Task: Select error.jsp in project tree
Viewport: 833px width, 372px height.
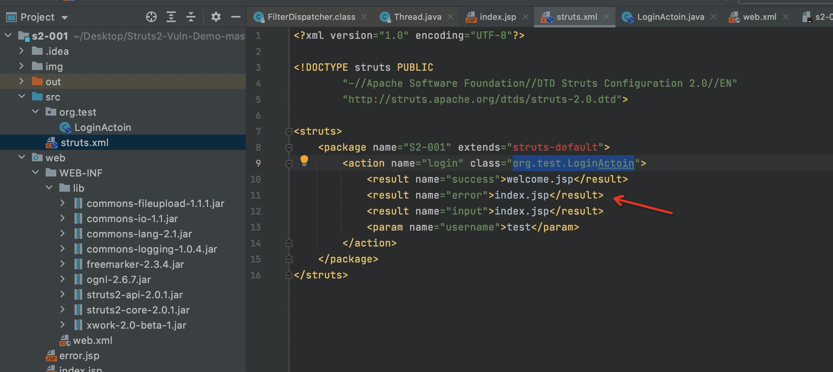Action: 79,356
